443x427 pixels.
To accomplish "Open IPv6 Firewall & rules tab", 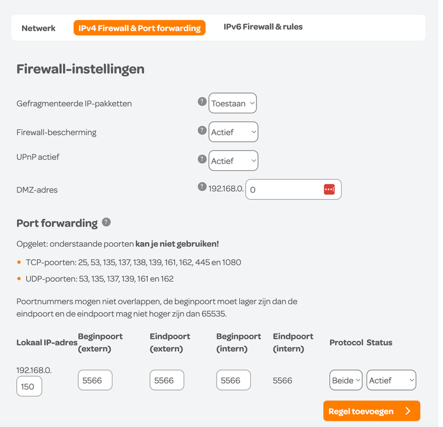I will click(x=263, y=27).
